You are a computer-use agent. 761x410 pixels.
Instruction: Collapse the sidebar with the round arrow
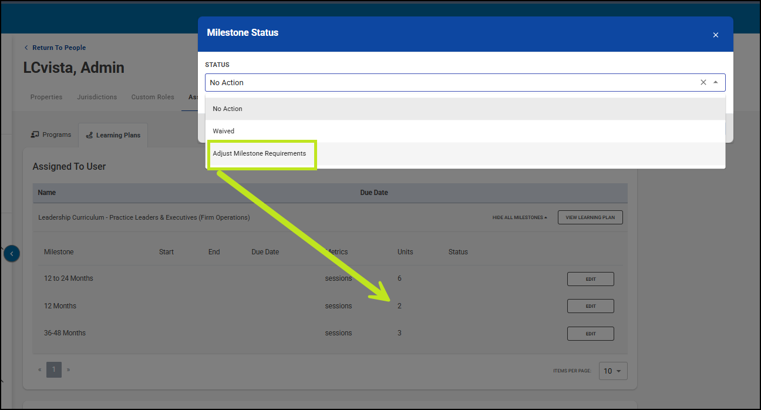(x=12, y=254)
